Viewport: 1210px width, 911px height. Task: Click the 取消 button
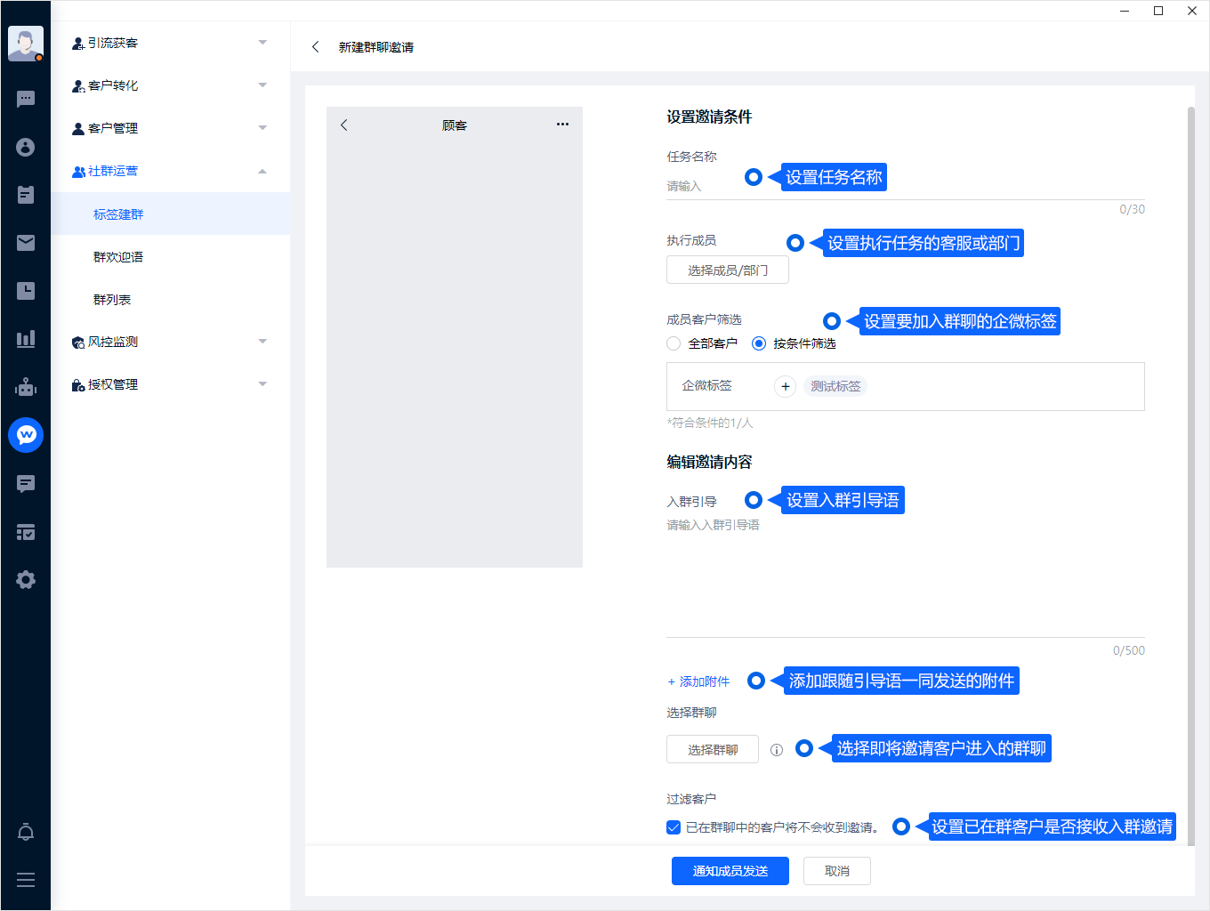pyautogui.click(x=837, y=871)
